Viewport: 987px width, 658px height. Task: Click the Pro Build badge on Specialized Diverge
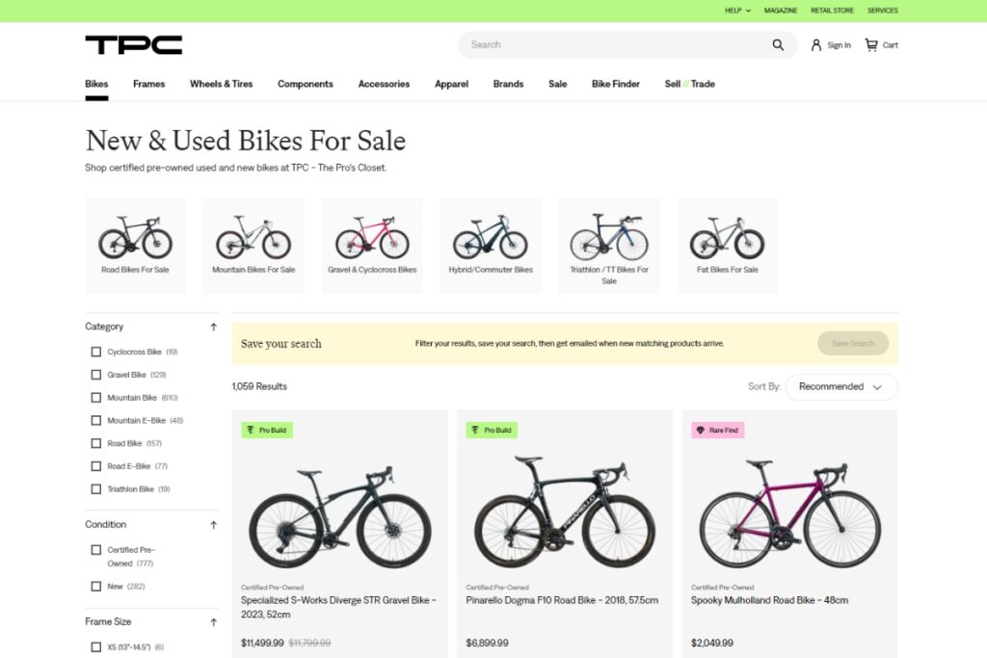tap(267, 431)
